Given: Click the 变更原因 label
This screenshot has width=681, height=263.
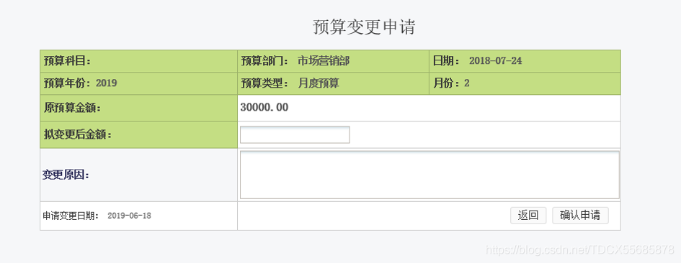Looking at the screenshot, I should coord(66,175).
